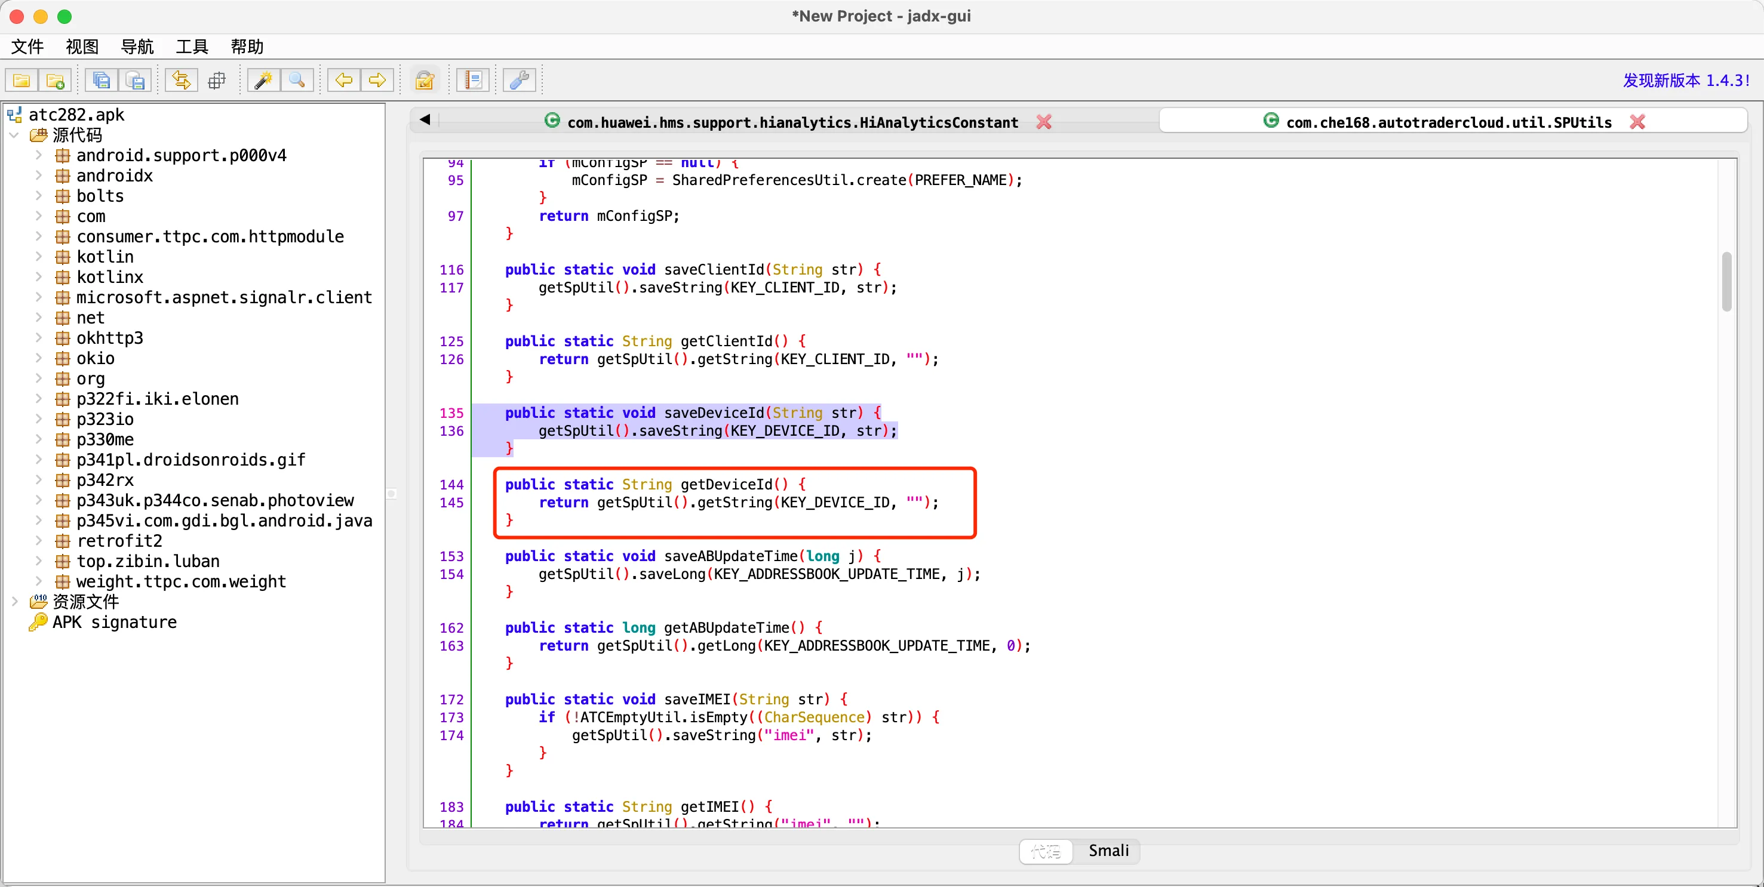Click line number 172 in gutter
Viewport: 1764px width, 887px height.
pos(451,700)
